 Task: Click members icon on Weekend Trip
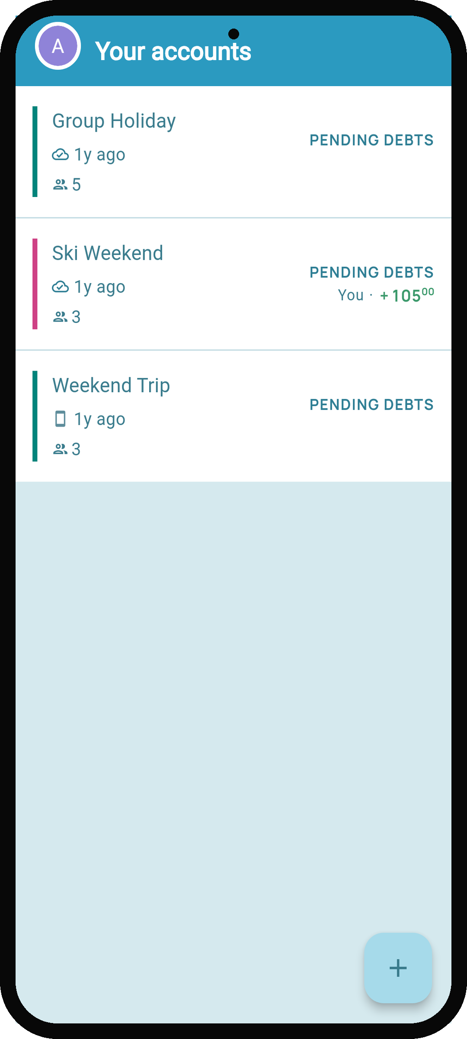60,449
